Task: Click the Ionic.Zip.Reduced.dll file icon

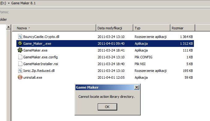Action: [x=20, y=70]
